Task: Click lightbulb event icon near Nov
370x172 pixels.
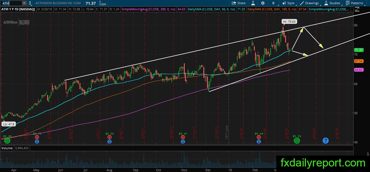Action: [183, 141]
